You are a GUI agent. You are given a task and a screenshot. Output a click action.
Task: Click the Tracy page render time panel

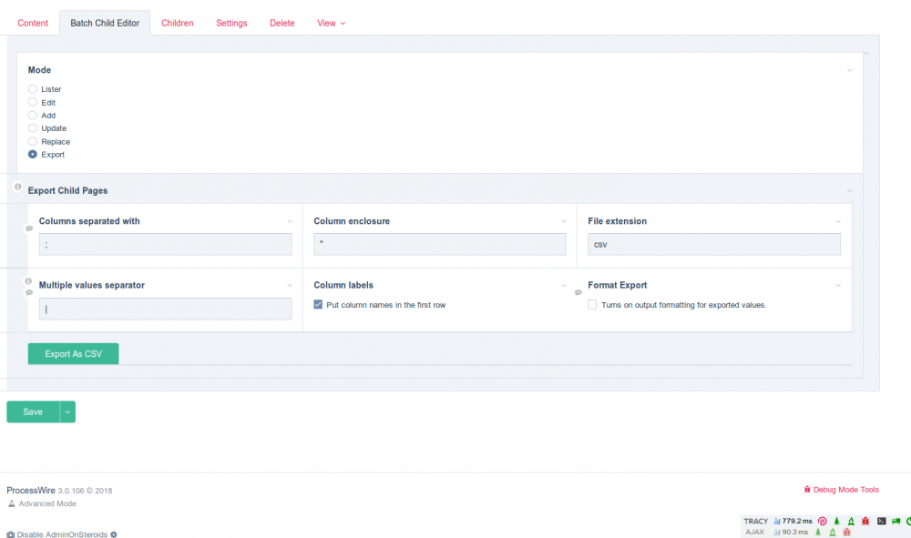tap(793, 521)
